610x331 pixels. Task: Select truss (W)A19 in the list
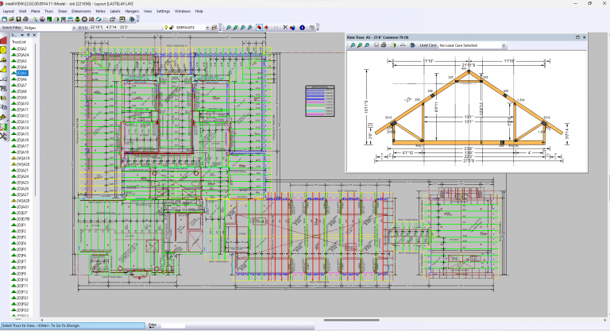click(20, 158)
